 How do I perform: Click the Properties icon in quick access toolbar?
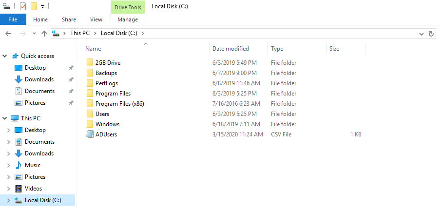(x=23, y=6)
